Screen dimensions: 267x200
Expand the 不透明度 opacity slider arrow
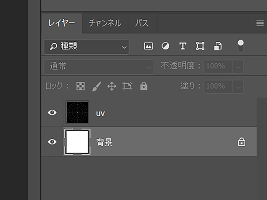(238, 67)
